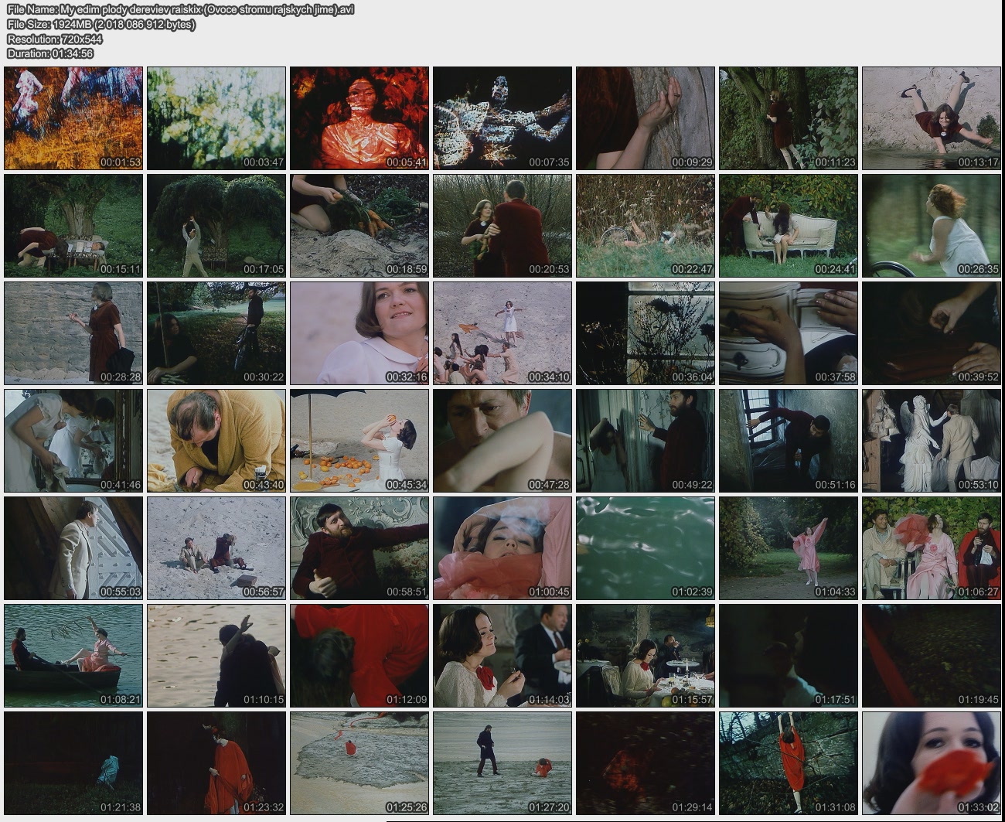
Task: Click the thumbnail timestamped 00:01:53
Action: [x=73, y=118]
